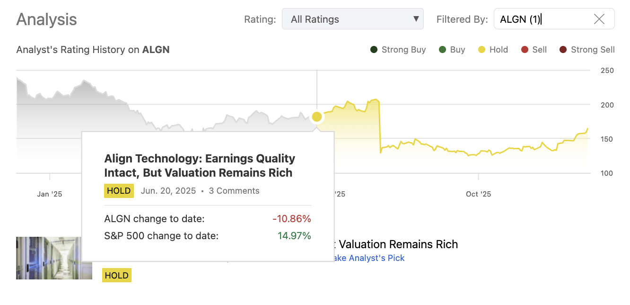Toggle Hold ratings visibility on the chart
The height and width of the screenshot is (305, 630).
482,49
